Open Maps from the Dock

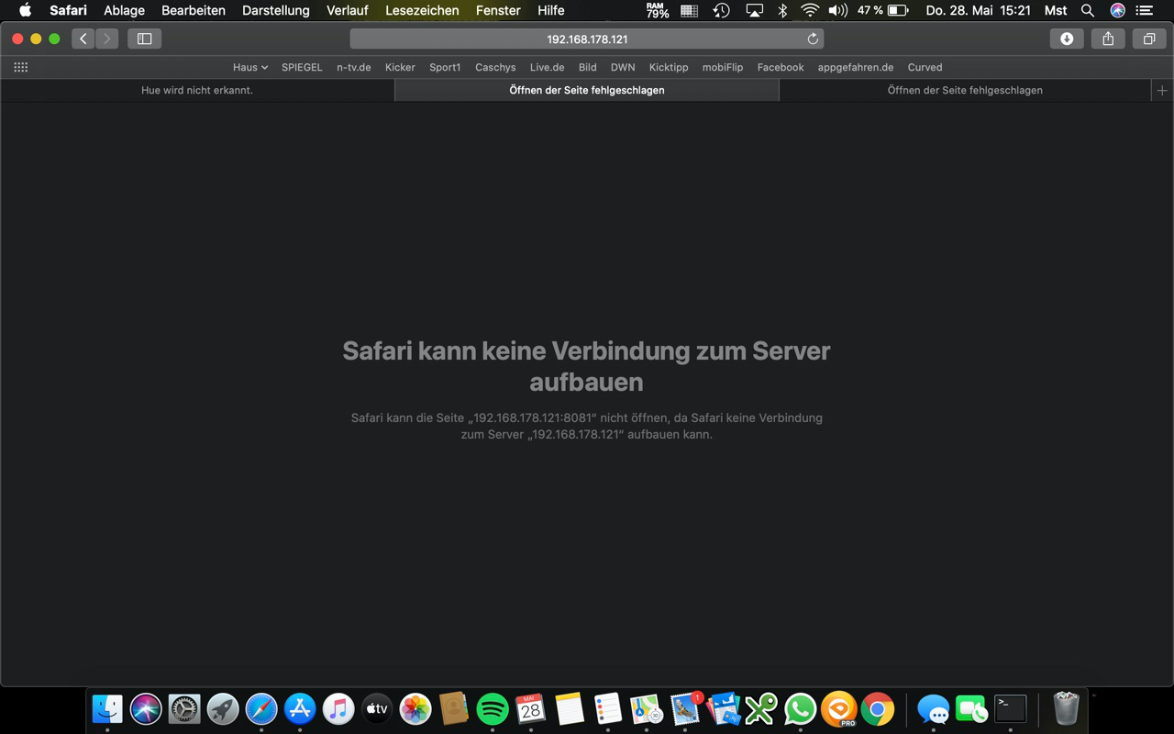(647, 709)
